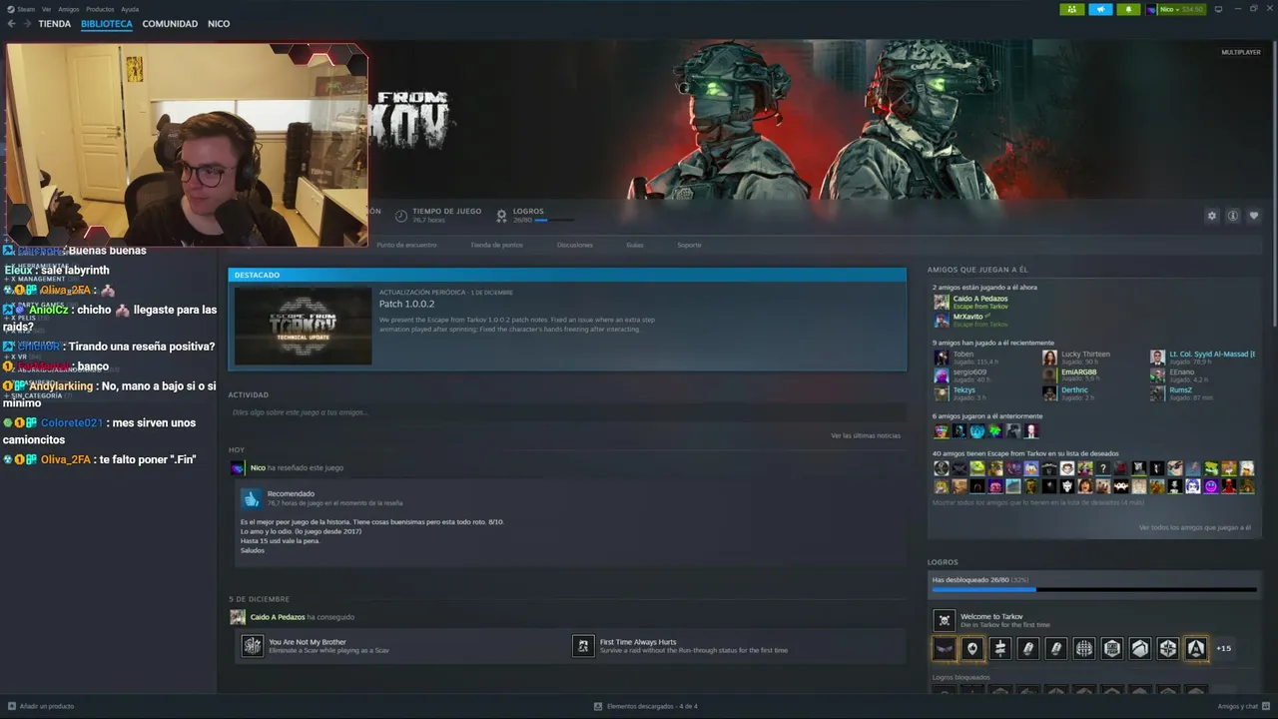Add game to favorites heart icon
The height and width of the screenshot is (719, 1278).
[x=1254, y=216]
